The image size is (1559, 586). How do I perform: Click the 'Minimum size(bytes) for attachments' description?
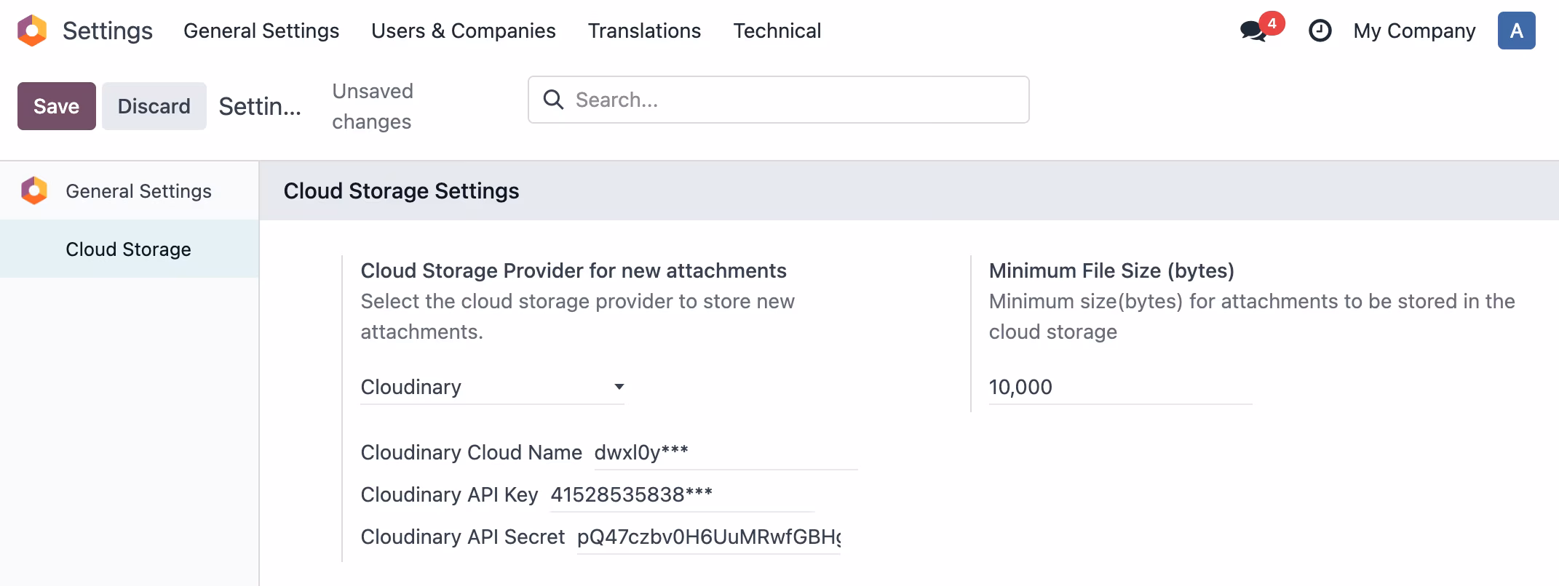1252,316
